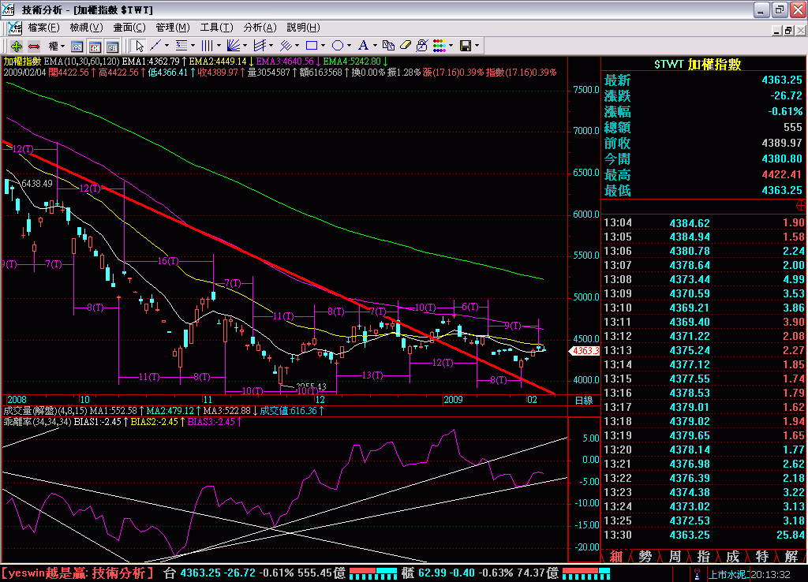This screenshot has height=582, width=808.
Task: Select the red horizontal stretch arrow tool
Action: pos(34,47)
